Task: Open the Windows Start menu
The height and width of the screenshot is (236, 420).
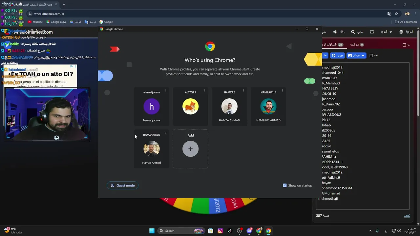Action: (152, 231)
